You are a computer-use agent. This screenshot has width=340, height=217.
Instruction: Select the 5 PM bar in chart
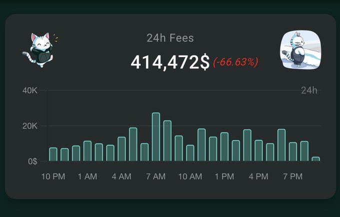[x=270, y=152]
